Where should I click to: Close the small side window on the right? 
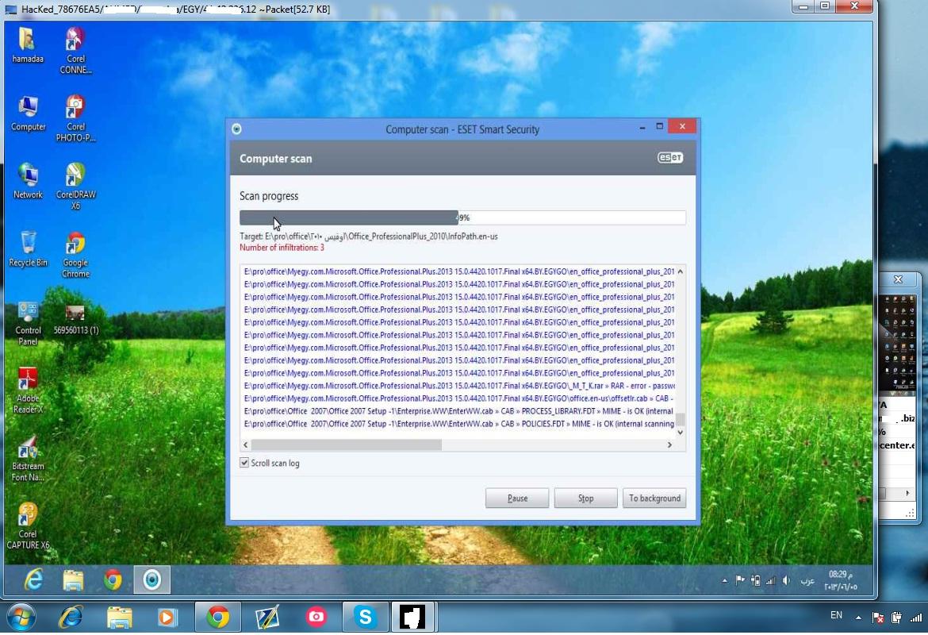tap(899, 279)
